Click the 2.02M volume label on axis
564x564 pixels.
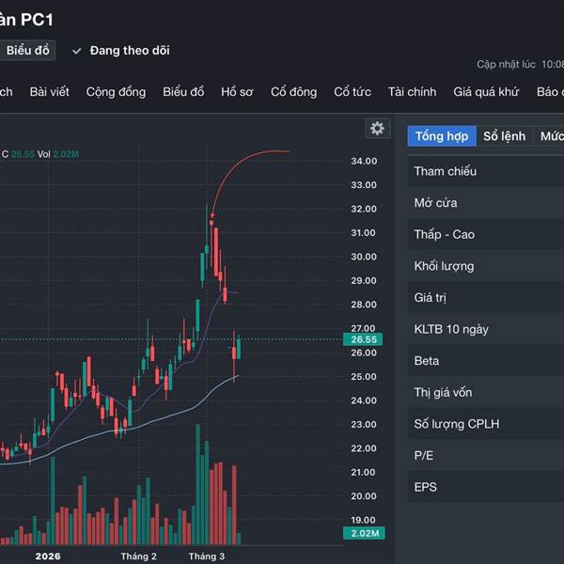click(x=363, y=533)
